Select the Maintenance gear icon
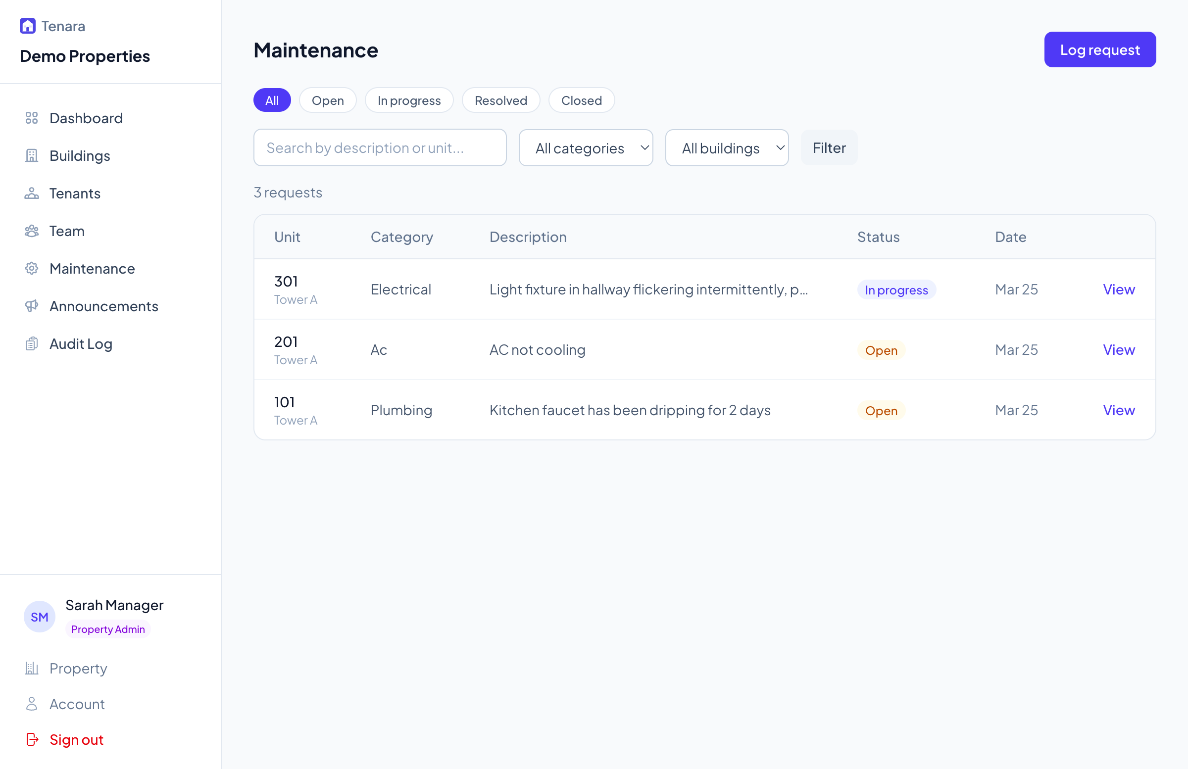Viewport: 1188px width, 769px height. [32, 269]
